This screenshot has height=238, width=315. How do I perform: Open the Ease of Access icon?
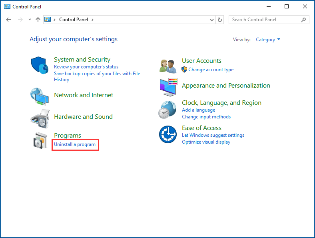tap(168, 134)
